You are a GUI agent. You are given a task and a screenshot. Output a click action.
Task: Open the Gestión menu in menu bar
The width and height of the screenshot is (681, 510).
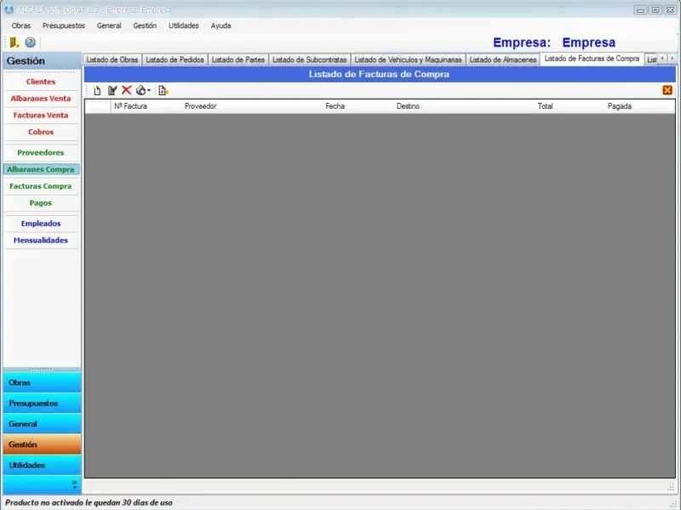tap(145, 25)
